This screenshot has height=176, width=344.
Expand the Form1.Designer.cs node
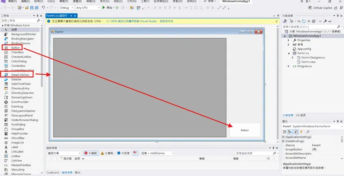coord(292,58)
